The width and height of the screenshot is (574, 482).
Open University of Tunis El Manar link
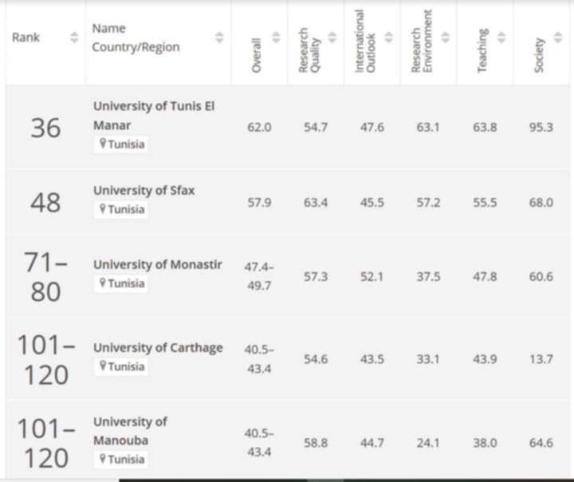coord(154,116)
